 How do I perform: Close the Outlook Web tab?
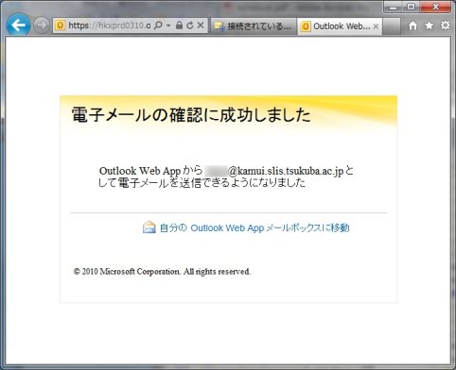376,26
